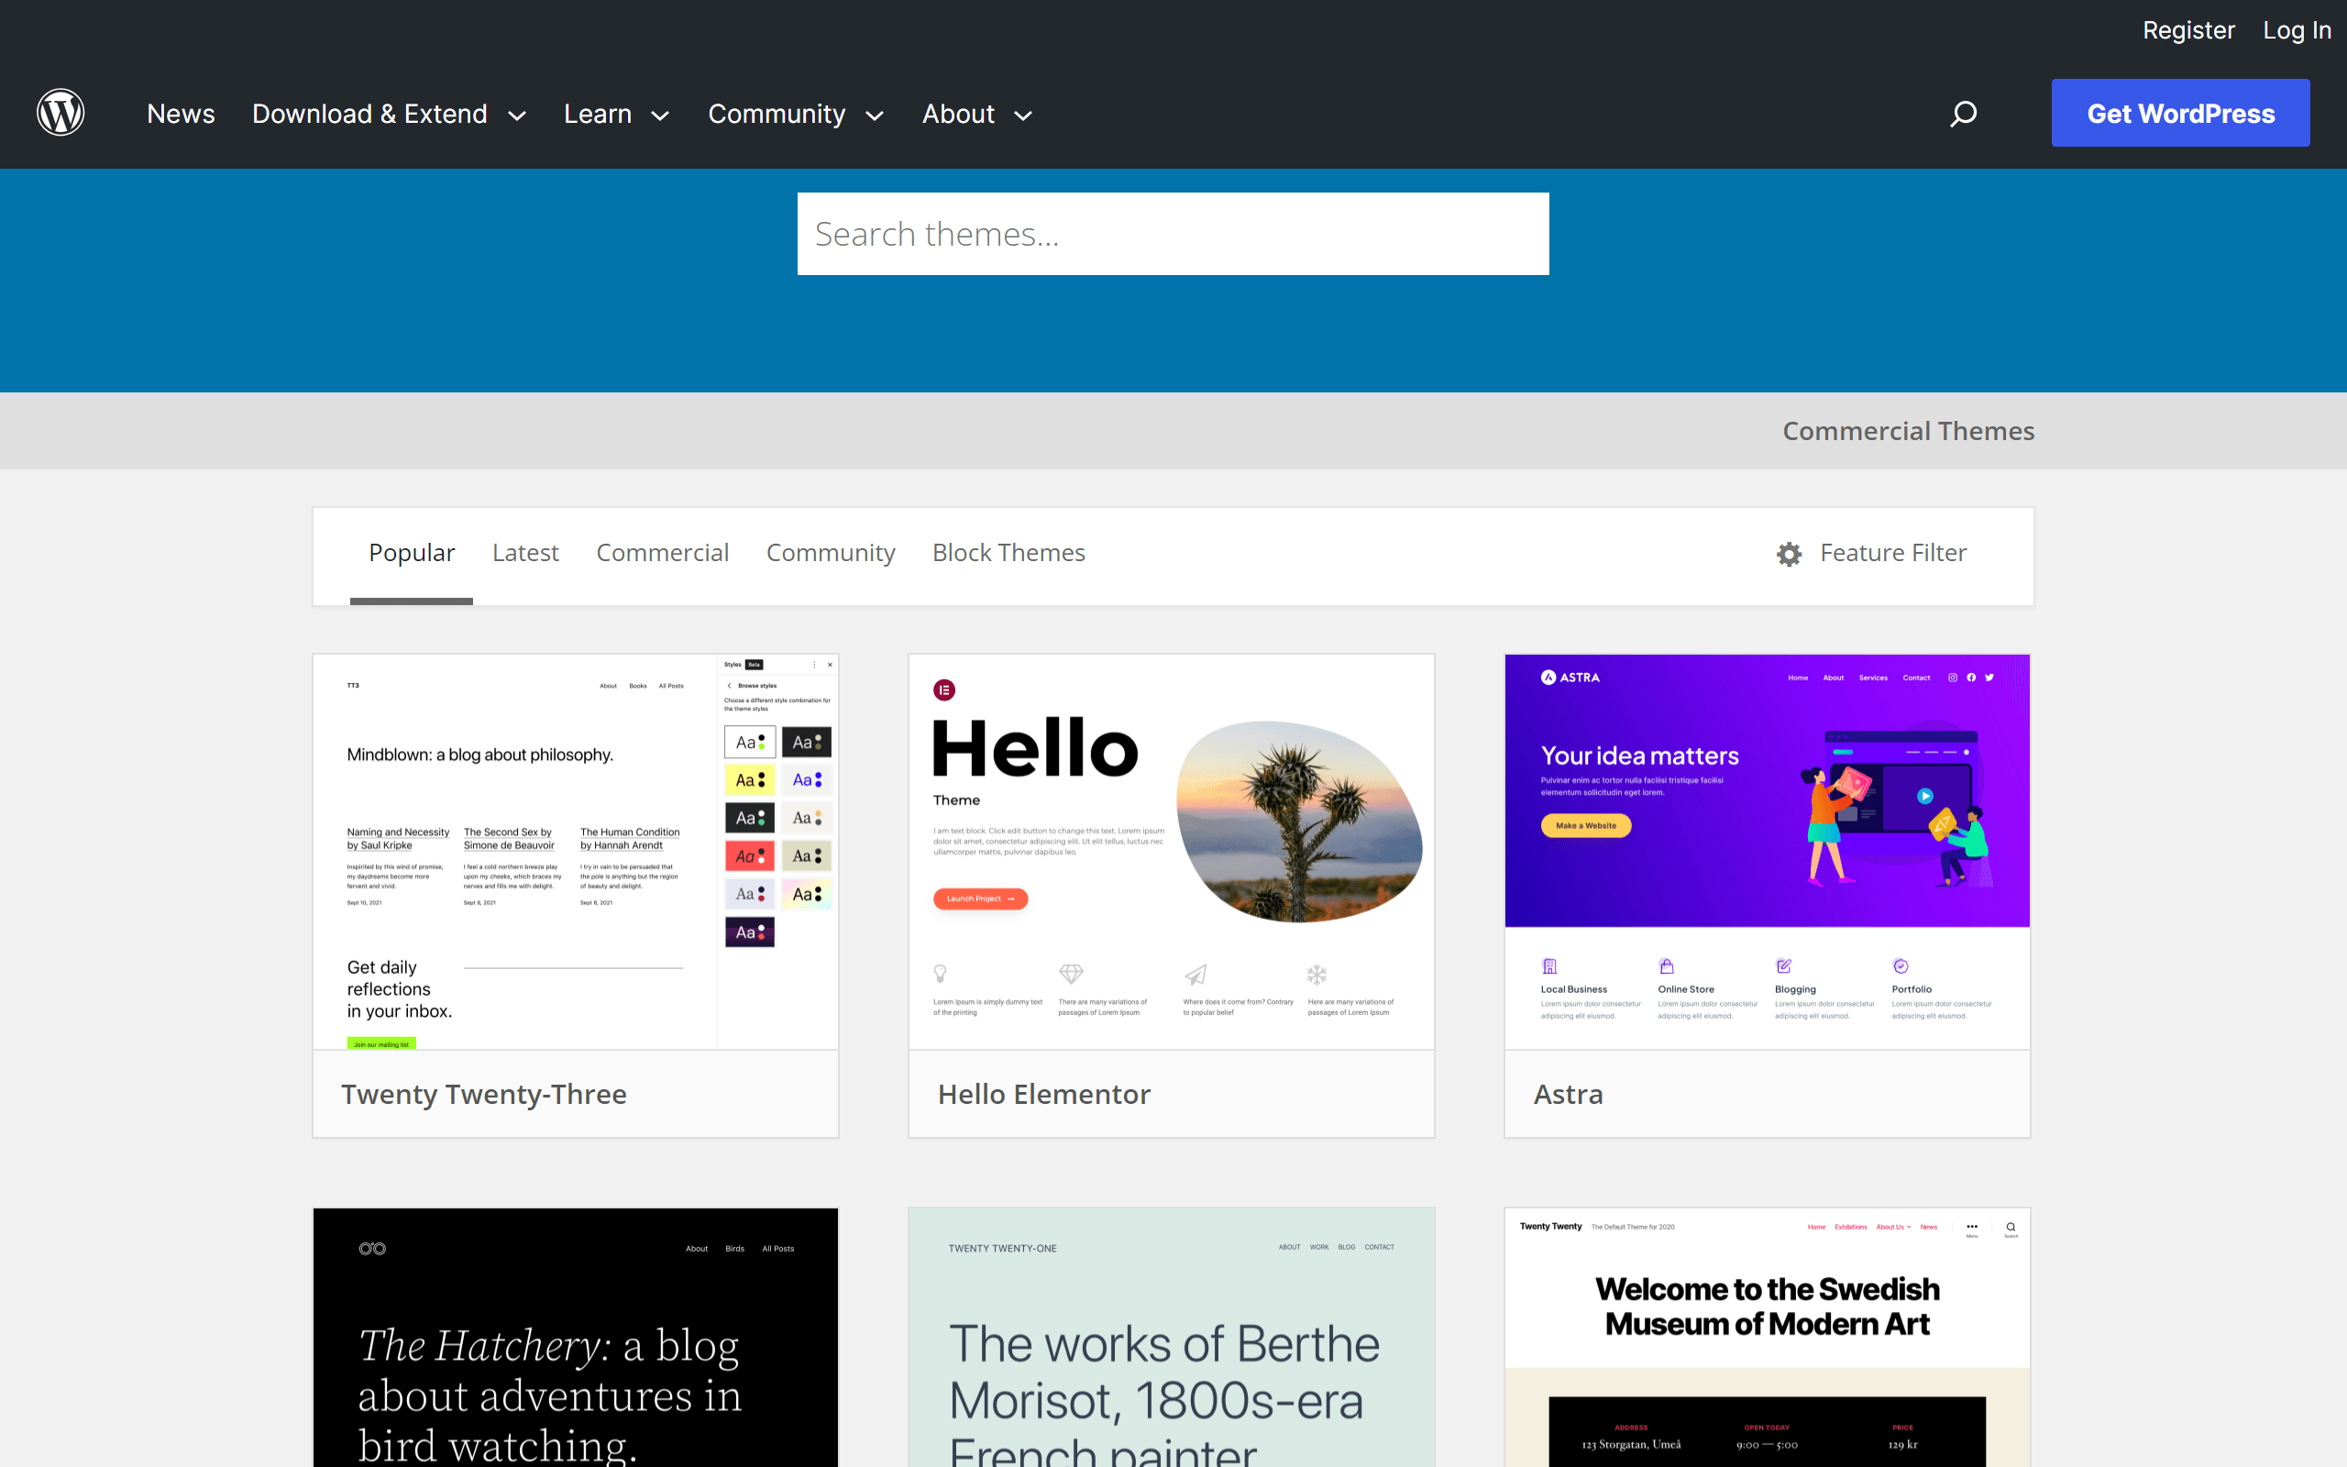This screenshot has width=2347, height=1467.
Task: Expand Download & Extend dropdown chevron
Action: [518, 116]
